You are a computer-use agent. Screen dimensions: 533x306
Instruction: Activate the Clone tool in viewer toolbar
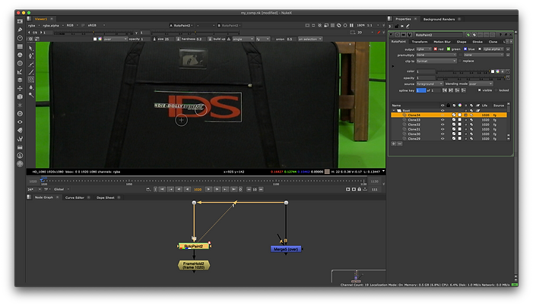pos(31,80)
